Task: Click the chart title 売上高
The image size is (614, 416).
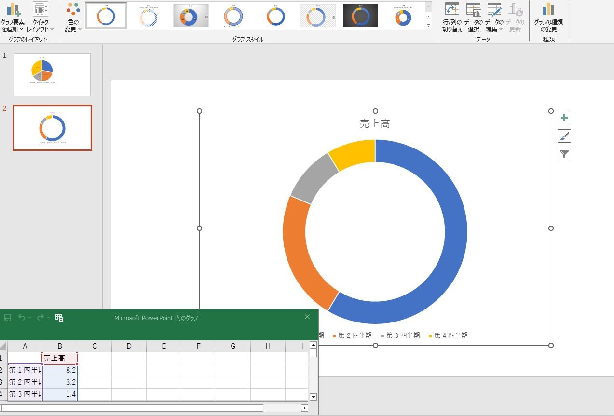Action: [x=375, y=124]
